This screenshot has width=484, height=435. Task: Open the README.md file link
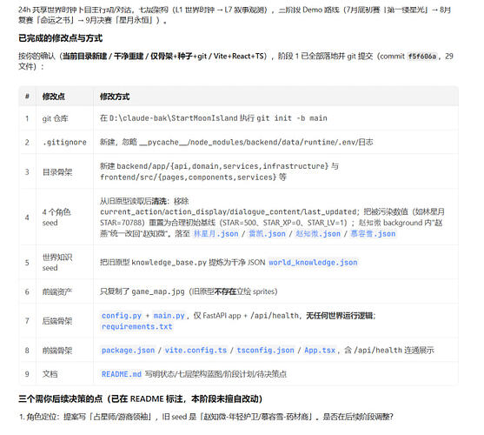[x=122, y=374]
